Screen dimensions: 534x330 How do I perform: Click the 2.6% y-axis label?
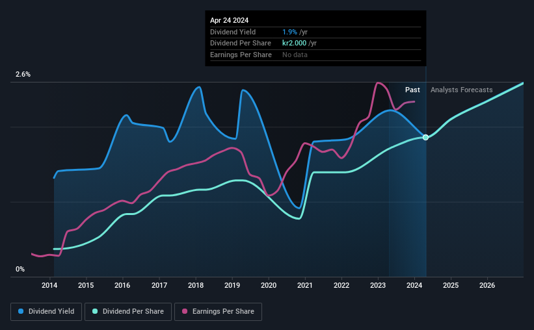23,75
